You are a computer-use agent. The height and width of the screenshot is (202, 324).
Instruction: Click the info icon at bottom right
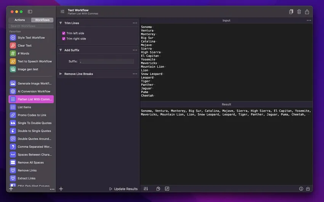[301, 189]
